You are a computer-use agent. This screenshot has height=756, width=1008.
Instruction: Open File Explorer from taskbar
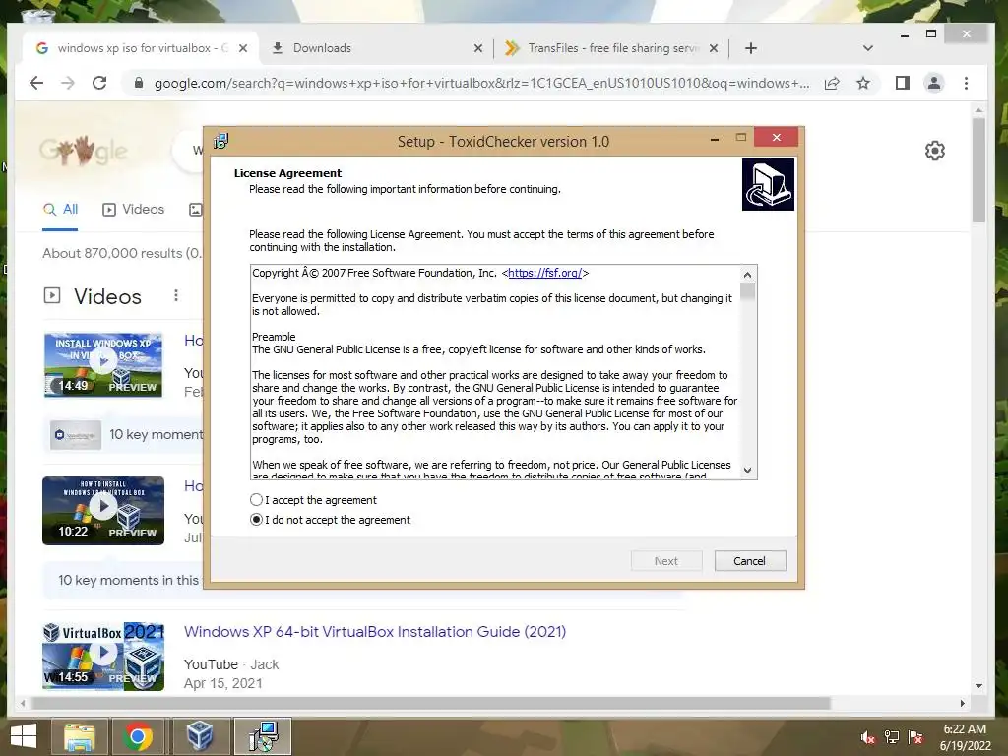pyautogui.click(x=79, y=736)
